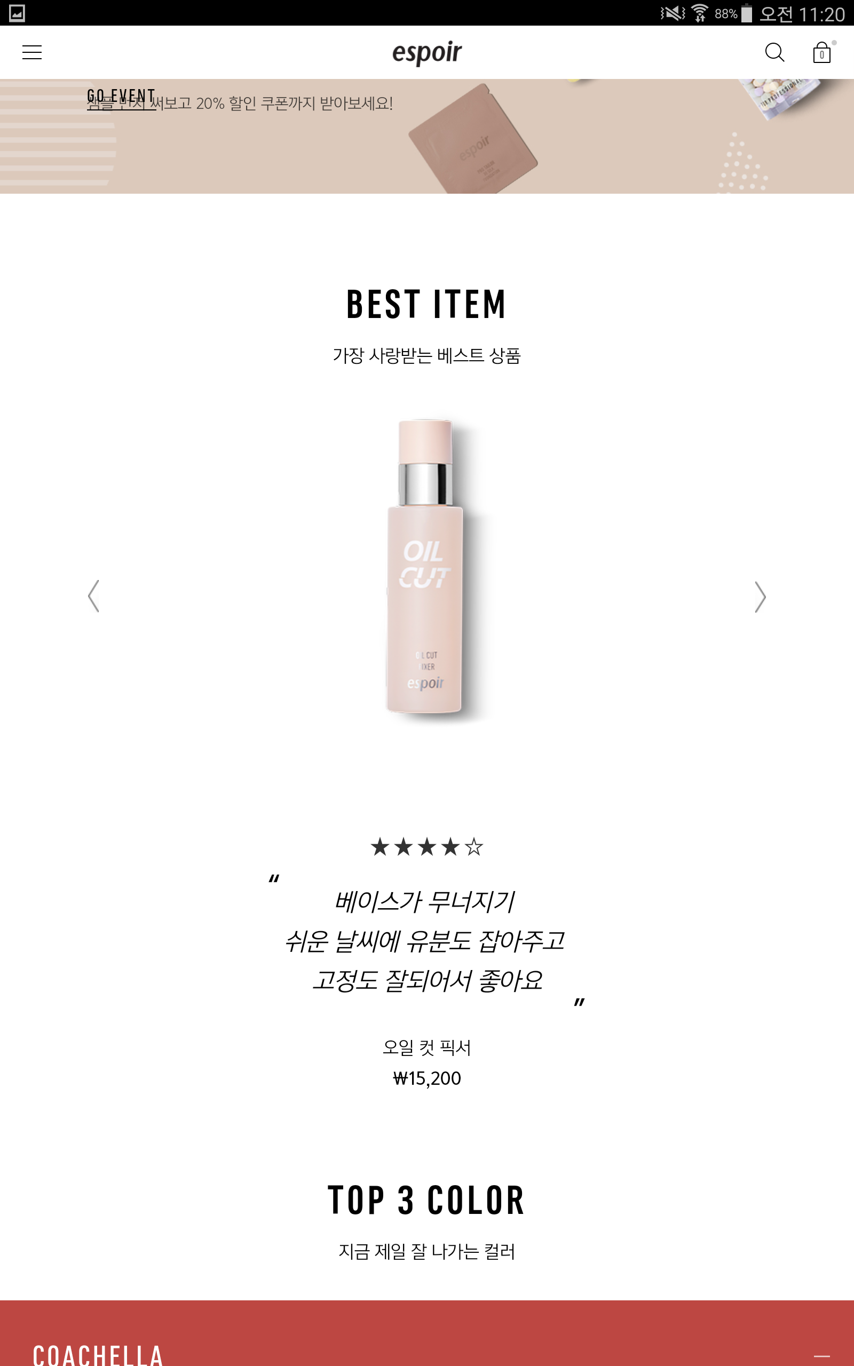This screenshot has width=854, height=1366.
Task: Tap the italic customer review quote
Action: pos(427,941)
